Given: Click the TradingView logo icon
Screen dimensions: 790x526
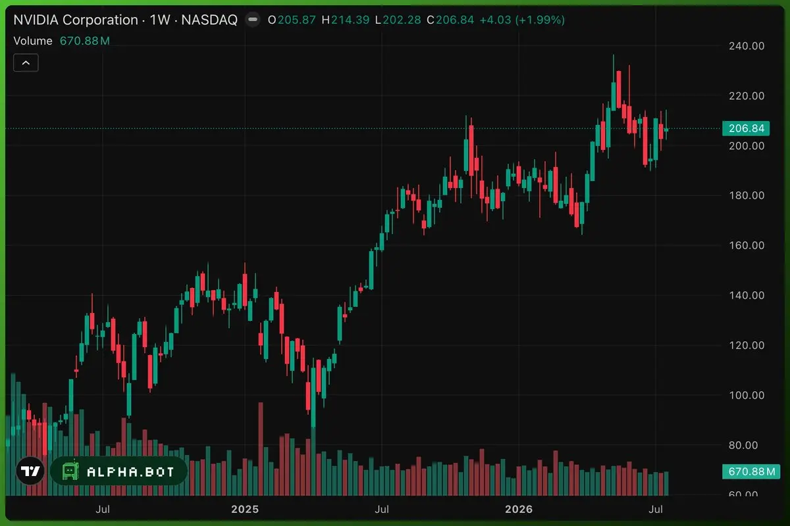Looking at the screenshot, I should click(30, 471).
